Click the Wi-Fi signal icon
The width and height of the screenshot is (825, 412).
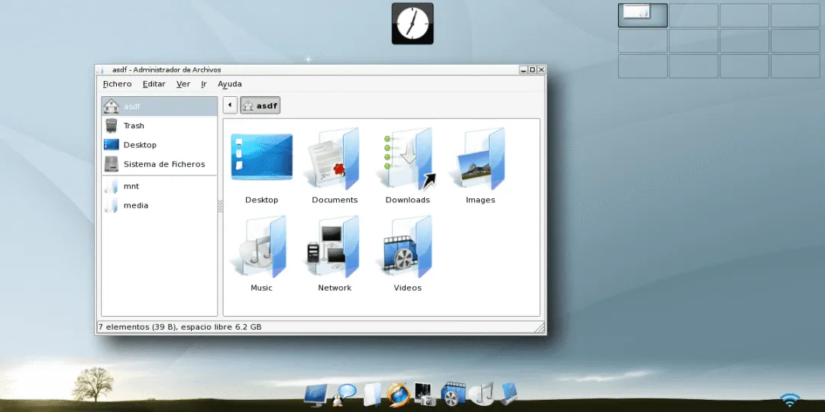click(x=790, y=400)
